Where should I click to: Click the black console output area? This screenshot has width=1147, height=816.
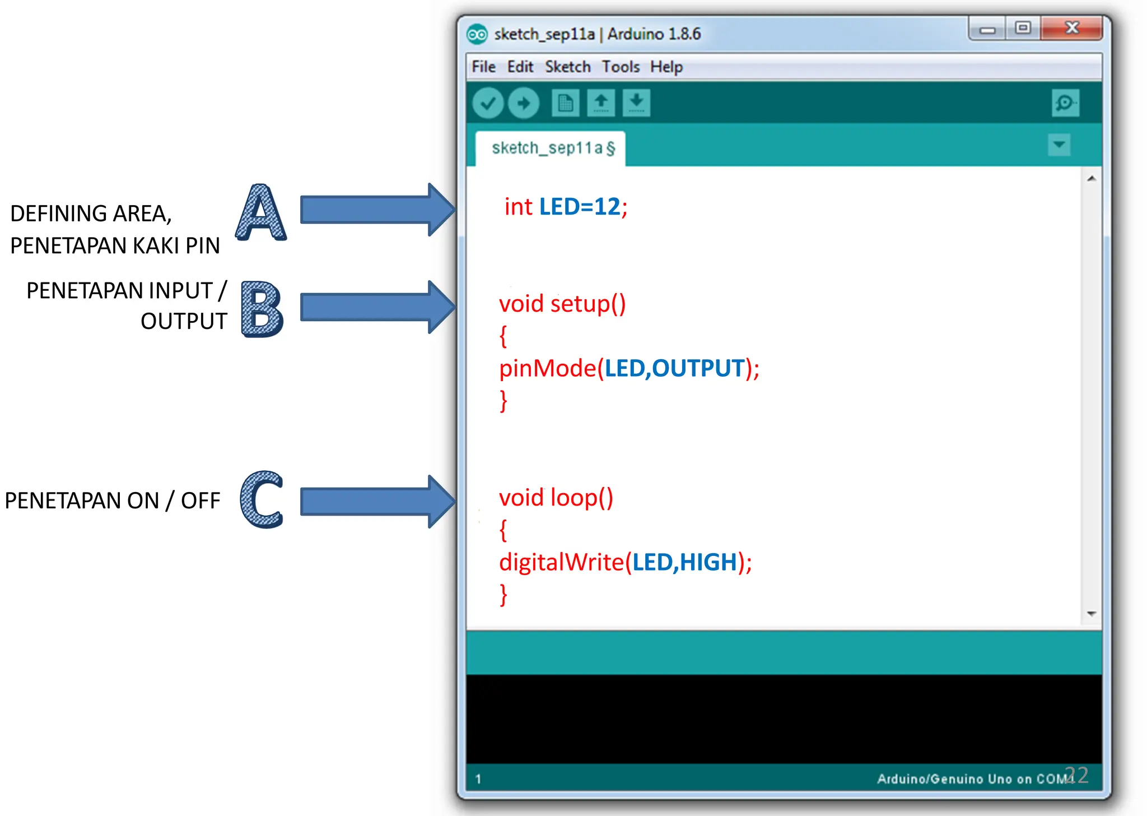783,718
